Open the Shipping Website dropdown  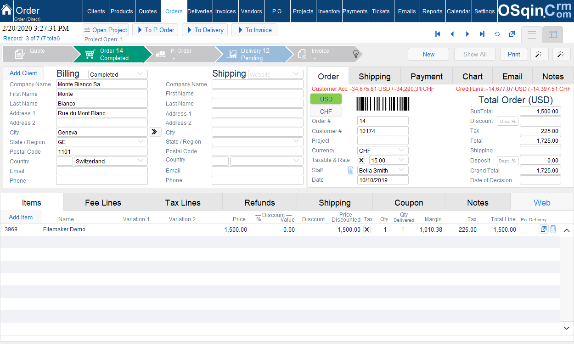coord(276,74)
